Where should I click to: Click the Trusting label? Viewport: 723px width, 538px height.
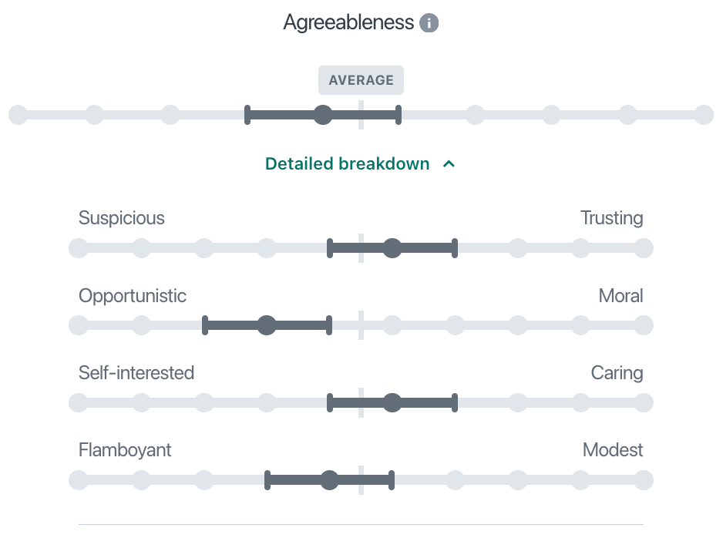[611, 218]
